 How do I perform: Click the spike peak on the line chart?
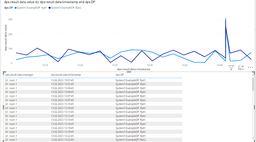pyautogui.click(x=225, y=18)
